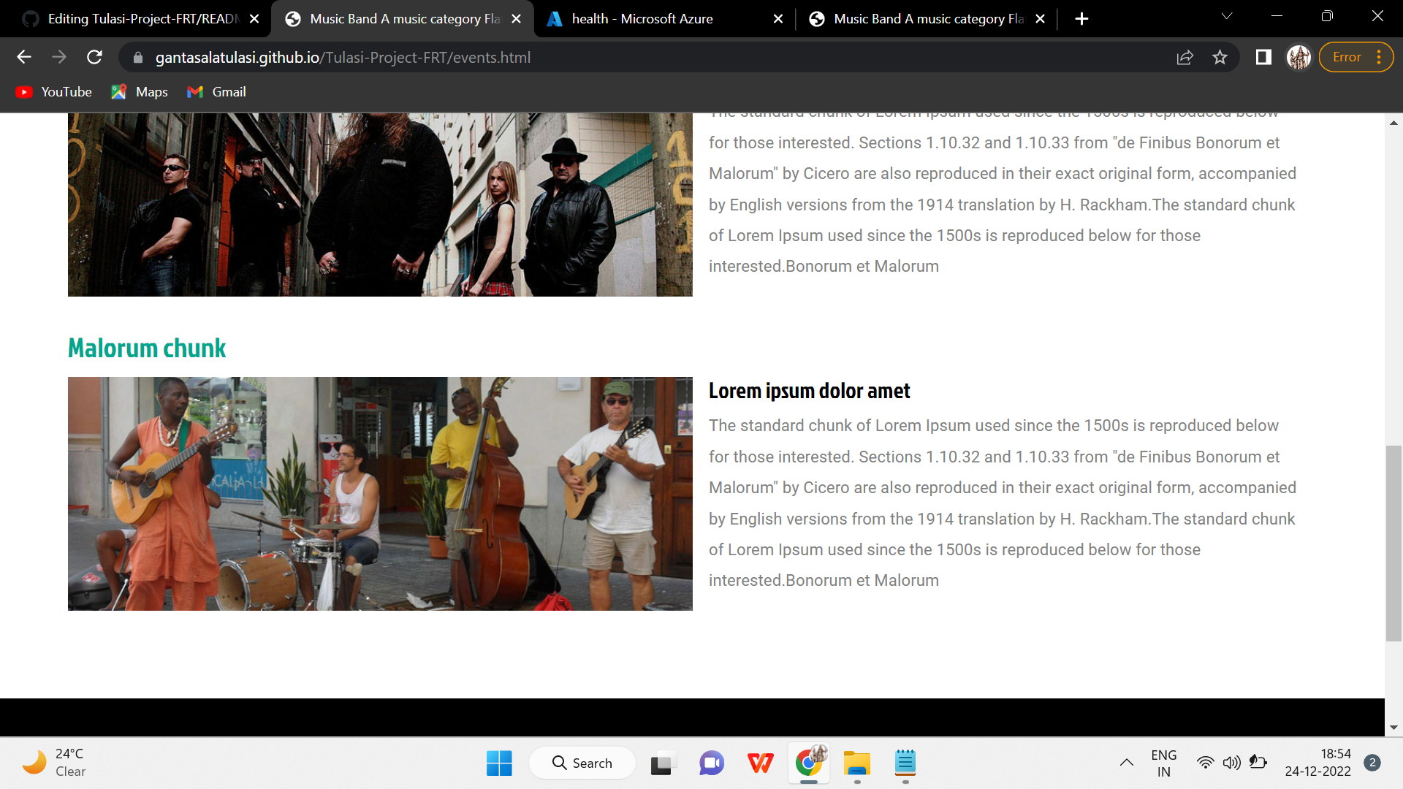The height and width of the screenshot is (789, 1403).
Task: Open Chrome three-dot menu
Action: (1379, 57)
